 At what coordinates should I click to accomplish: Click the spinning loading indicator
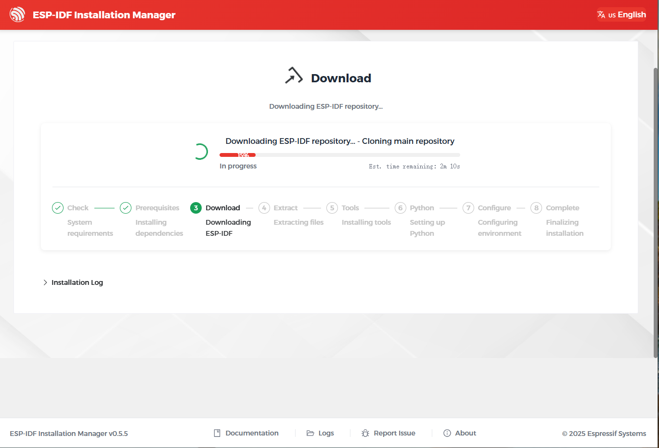pyautogui.click(x=200, y=152)
